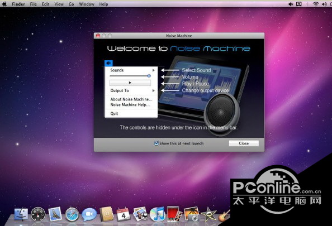The height and width of the screenshot is (226, 332).
Task: Open the Go menu
Action: (x=72, y=4)
